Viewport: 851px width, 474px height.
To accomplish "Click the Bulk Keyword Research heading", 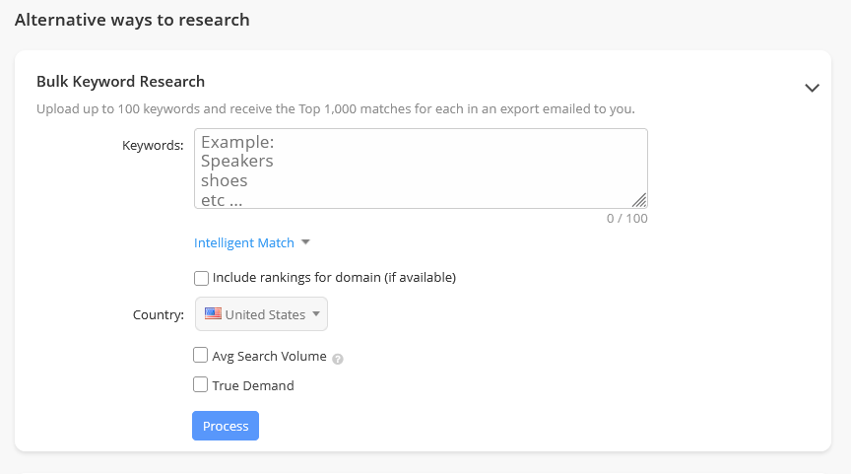I will (x=120, y=82).
